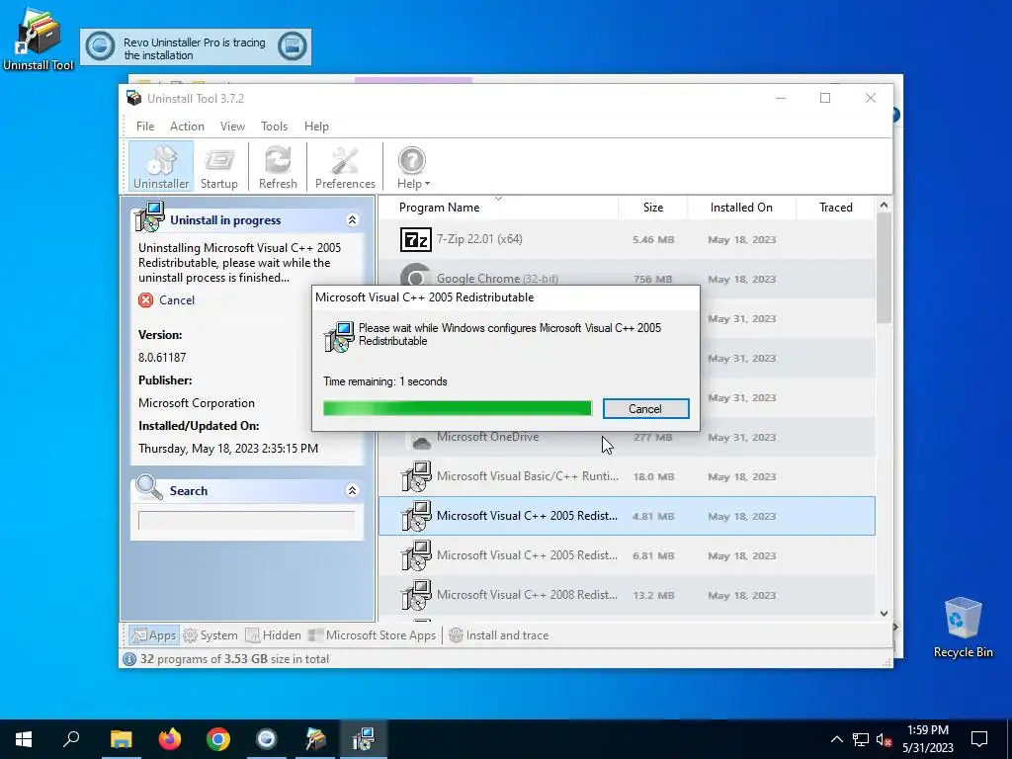Select the 4.81 MB Visual C++ 2005 icon
1012x759 pixels.
(x=416, y=516)
